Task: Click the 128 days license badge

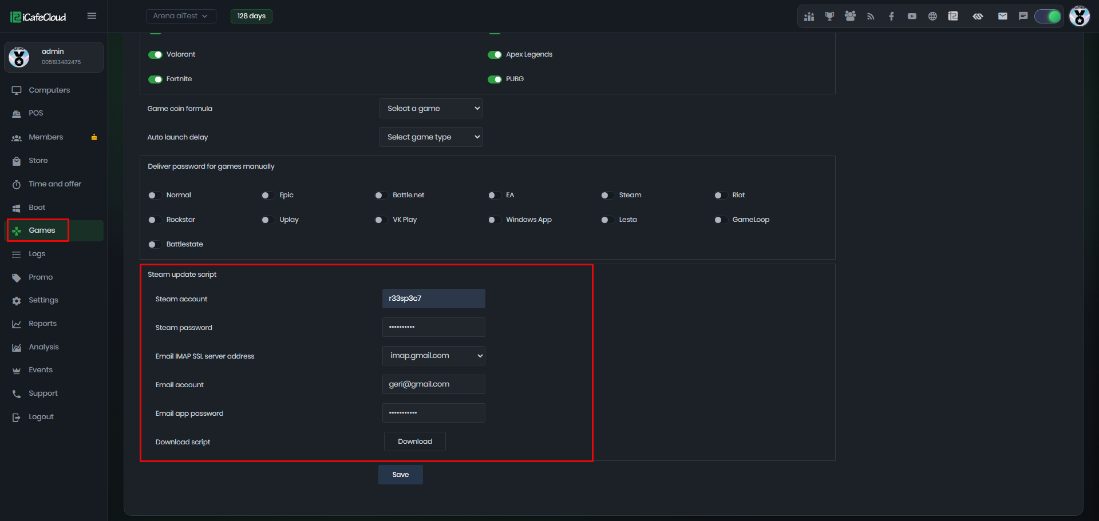Action: [251, 16]
